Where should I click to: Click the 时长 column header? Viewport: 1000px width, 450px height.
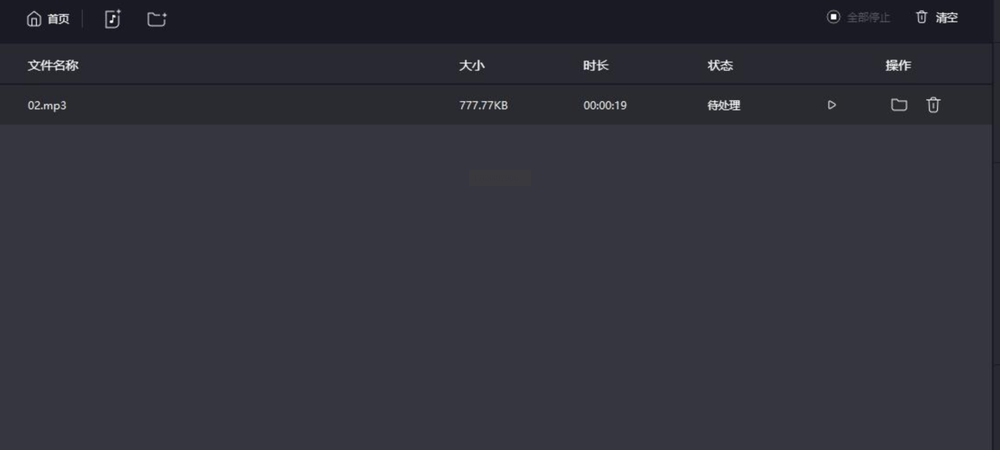click(x=596, y=66)
